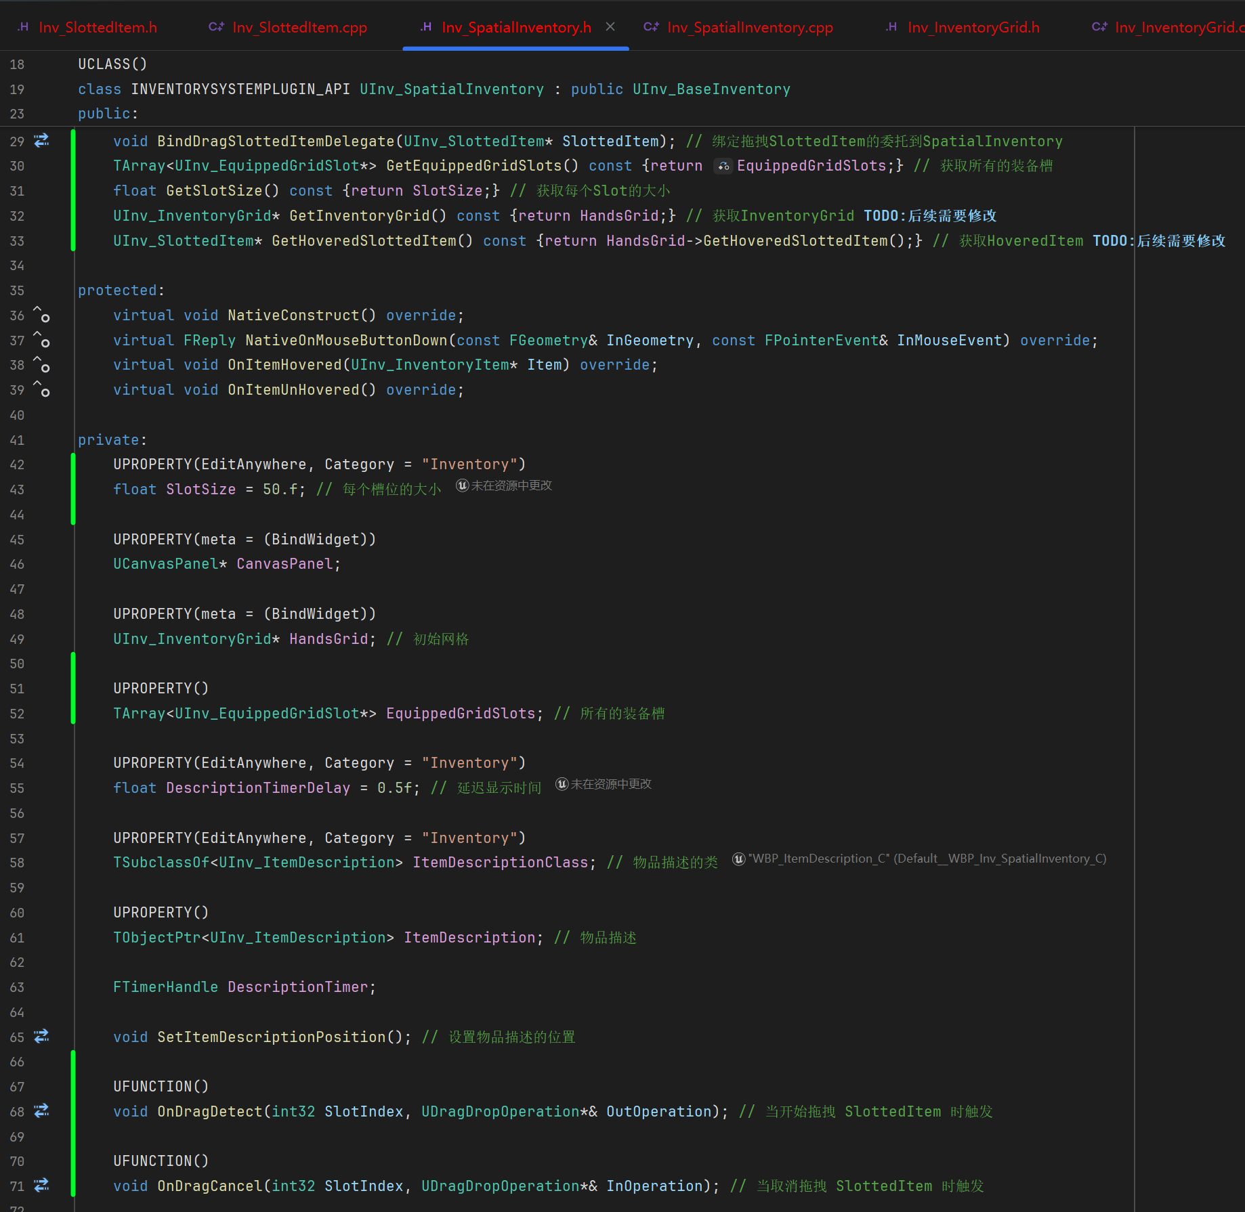Click the CanvasPanel member name on line 46

coord(284,564)
